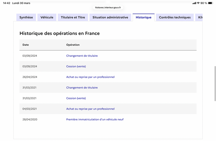Screen dimensions: 216x141
Task: Tap the 14:42 clock in status bar
Action: [7, 3]
